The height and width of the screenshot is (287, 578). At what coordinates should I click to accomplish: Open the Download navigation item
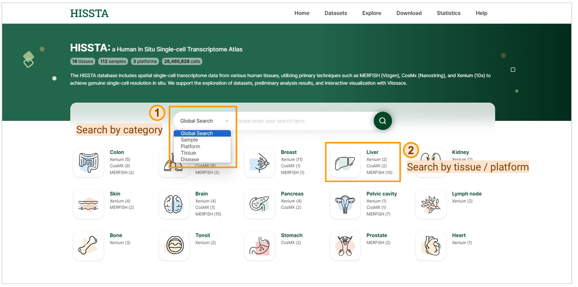[408, 13]
